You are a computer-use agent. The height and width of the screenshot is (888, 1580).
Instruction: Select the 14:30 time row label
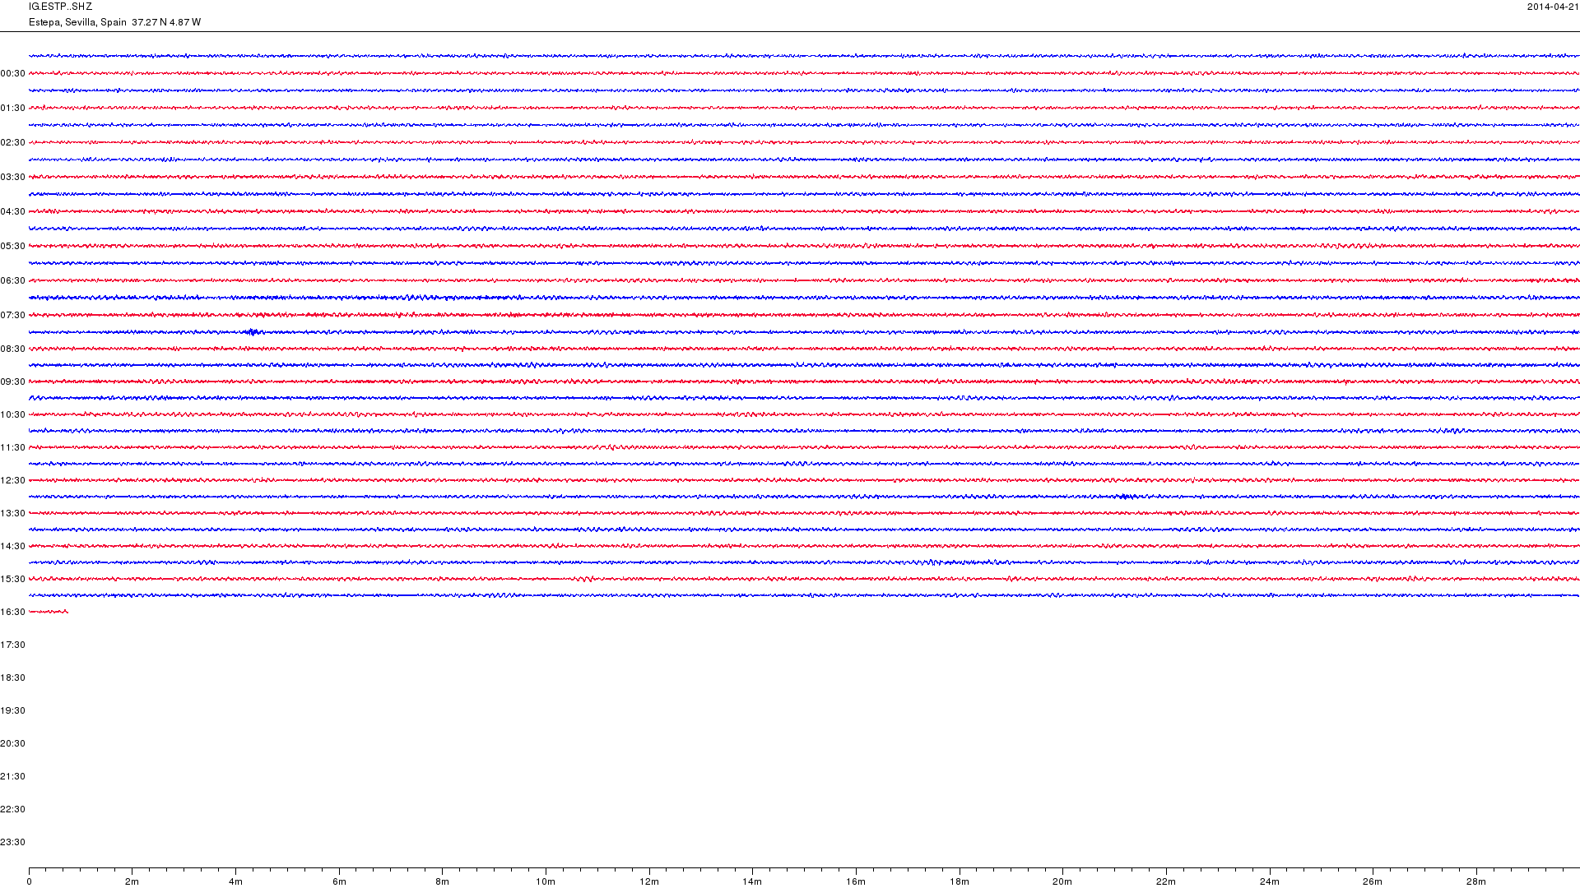13,546
